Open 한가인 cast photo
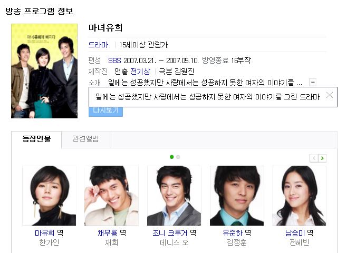356x253 pixels. pos(49,196)
